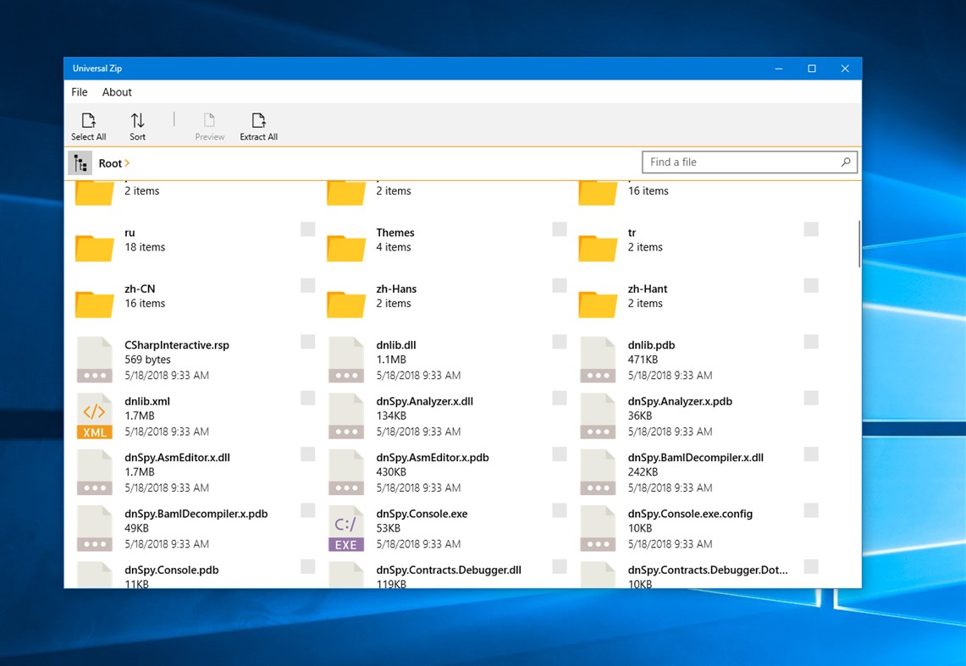Click the folder tree breadcrumb icon
Viewport: 966px width, 666px height.
[80, 162]
